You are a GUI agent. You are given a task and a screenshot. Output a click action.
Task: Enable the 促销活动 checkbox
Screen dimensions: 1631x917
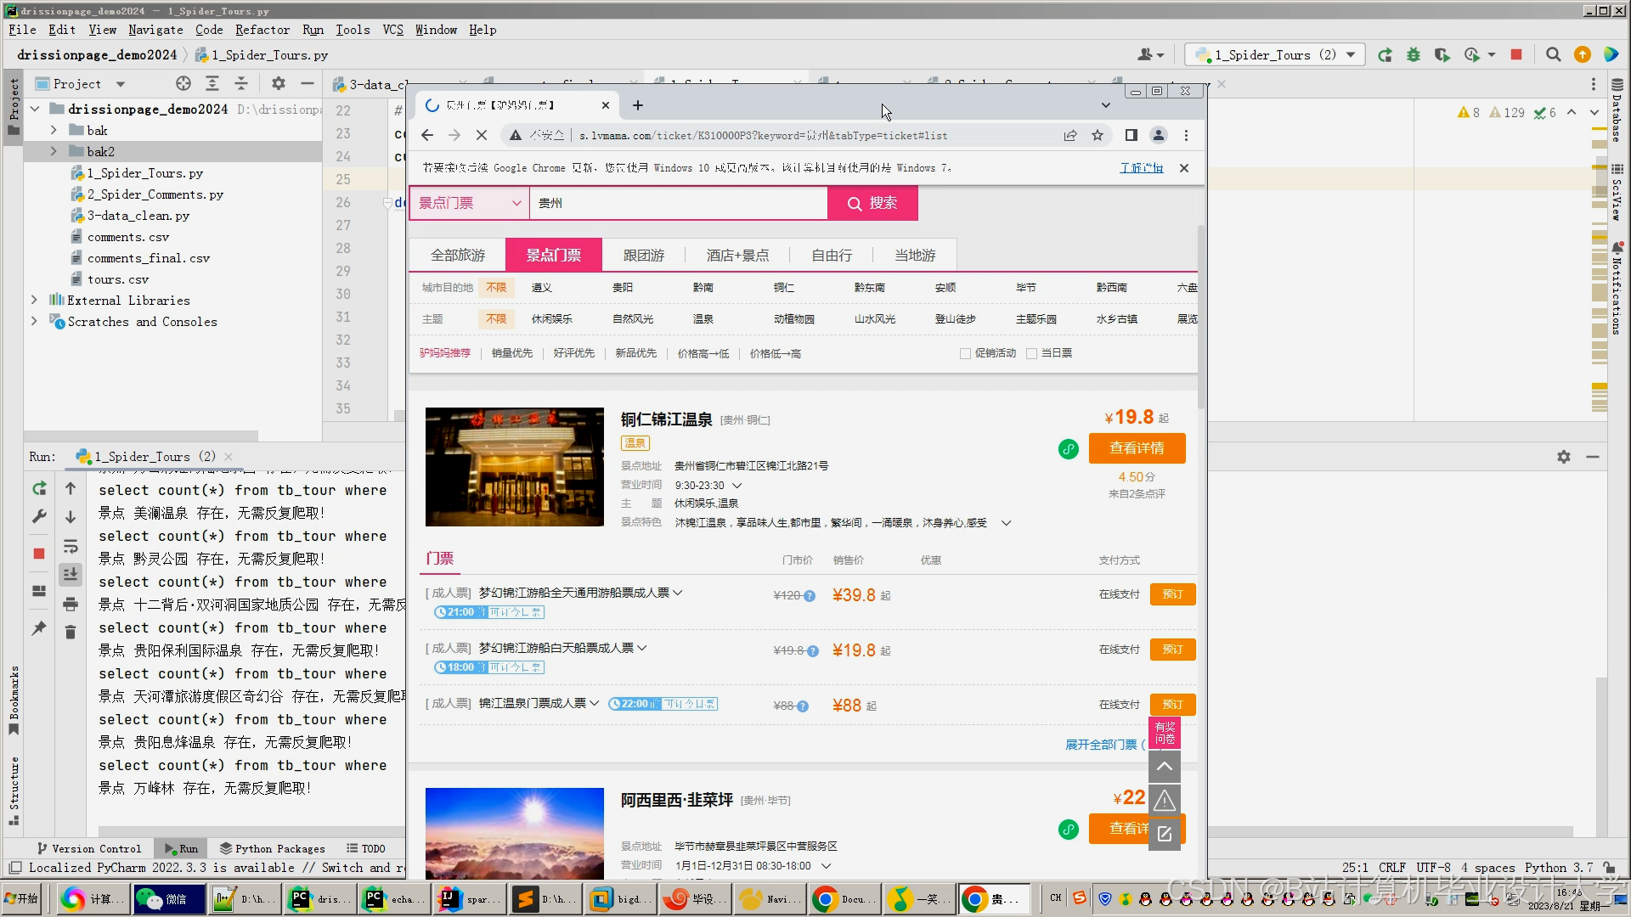tap(964, 353)
